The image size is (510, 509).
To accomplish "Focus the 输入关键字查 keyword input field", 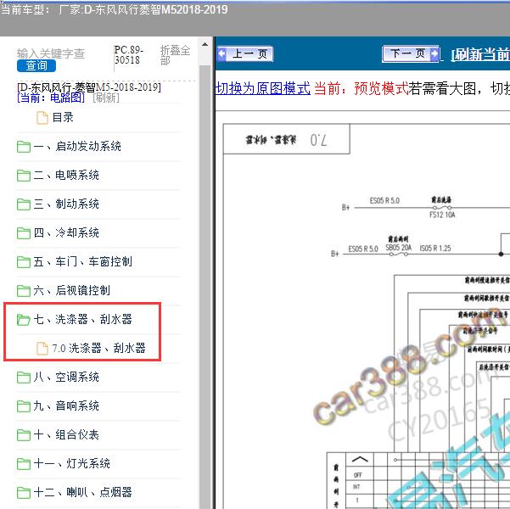I will (51, 53).
